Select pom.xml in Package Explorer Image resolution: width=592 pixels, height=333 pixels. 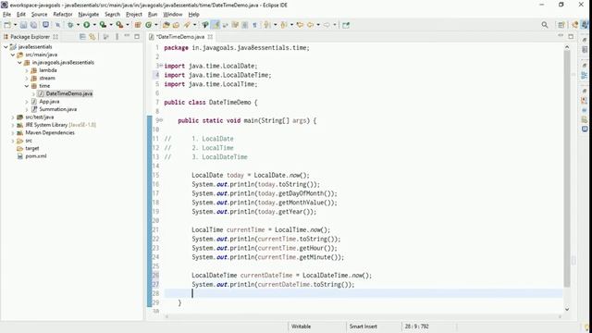pyautogui.click(x=36, y=156)
